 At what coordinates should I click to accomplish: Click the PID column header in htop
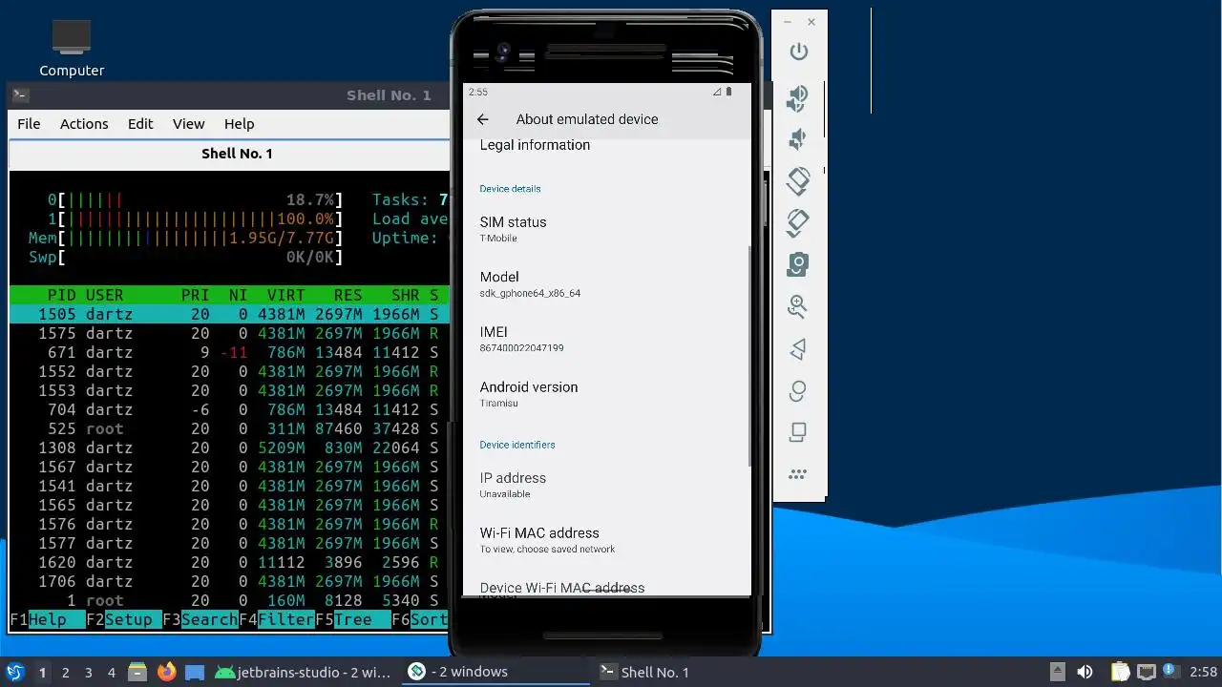(61, 295)
